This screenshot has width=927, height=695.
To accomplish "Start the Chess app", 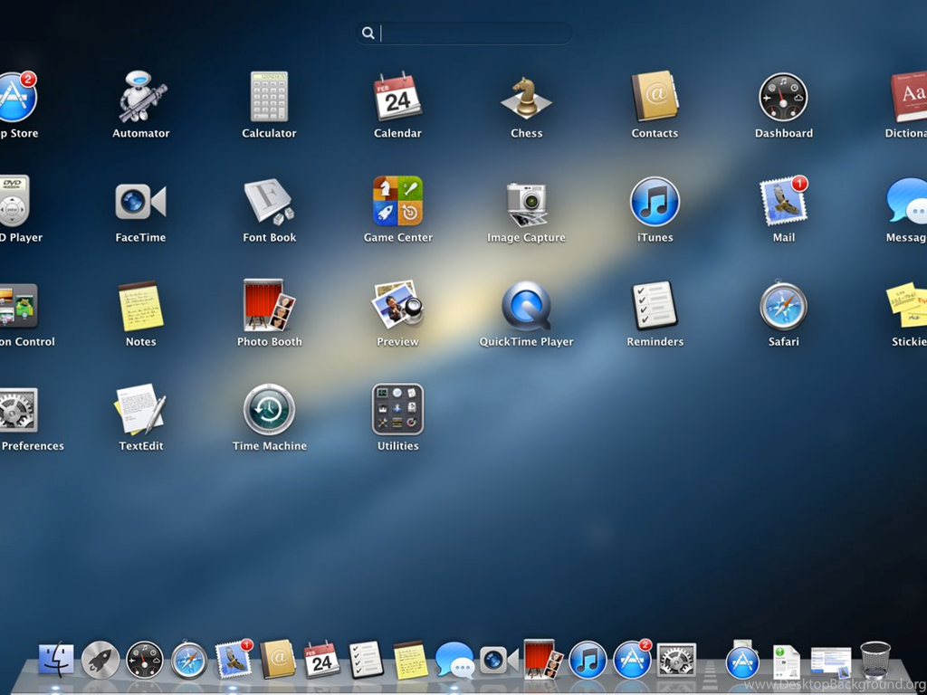I will (x=526, y=98).
